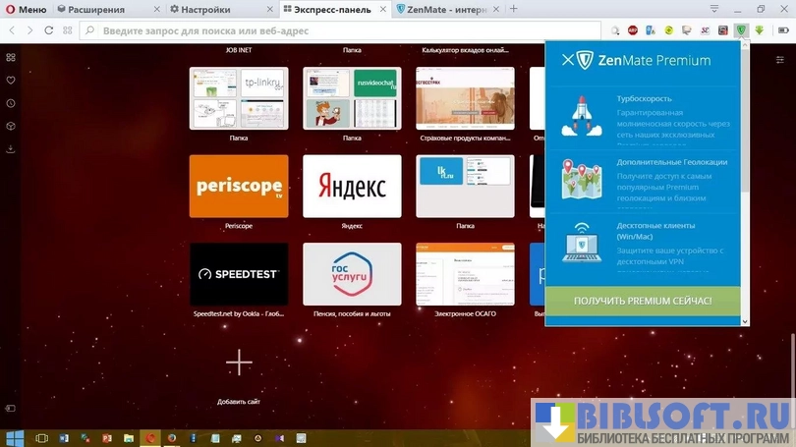The height and width of the screenshot is (447, 796).
Task: Click the AdBlock red extension icon
Action: click(632, 30)
